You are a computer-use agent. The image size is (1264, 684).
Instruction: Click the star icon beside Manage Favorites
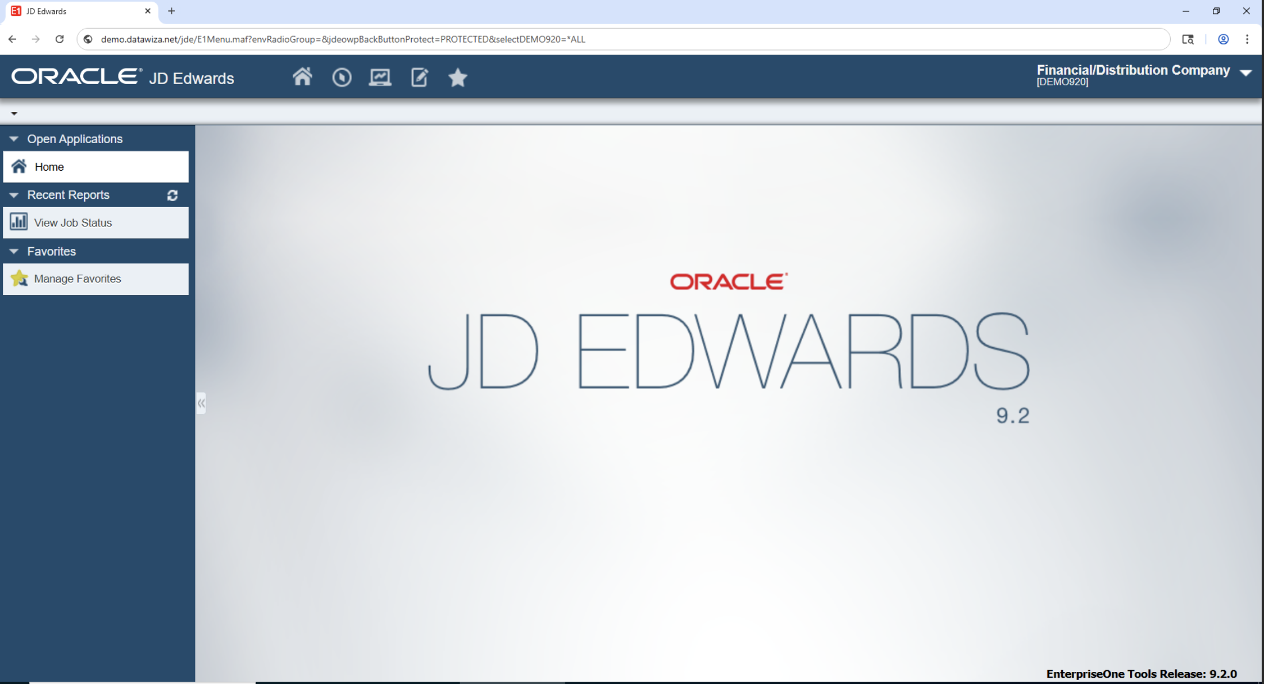[19, 278]
